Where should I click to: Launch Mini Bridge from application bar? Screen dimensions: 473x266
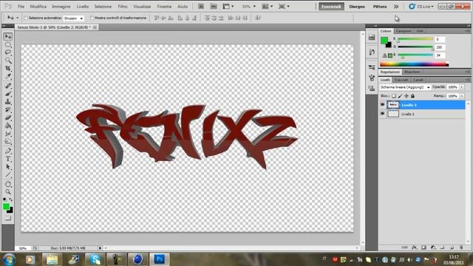[x=214, y=7]
